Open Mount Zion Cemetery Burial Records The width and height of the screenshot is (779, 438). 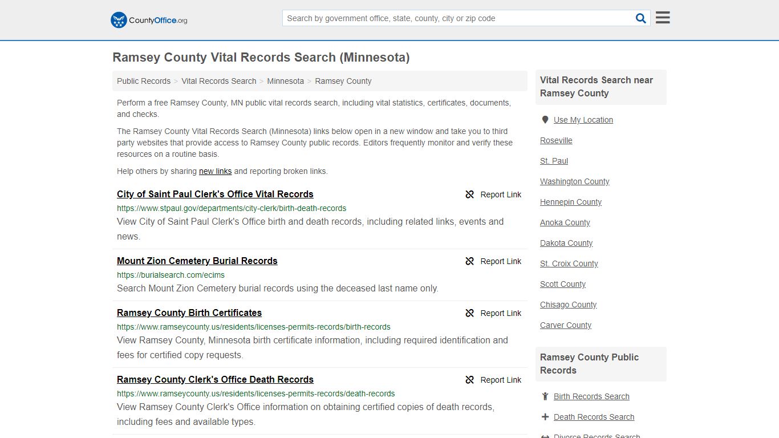(197, 261)
